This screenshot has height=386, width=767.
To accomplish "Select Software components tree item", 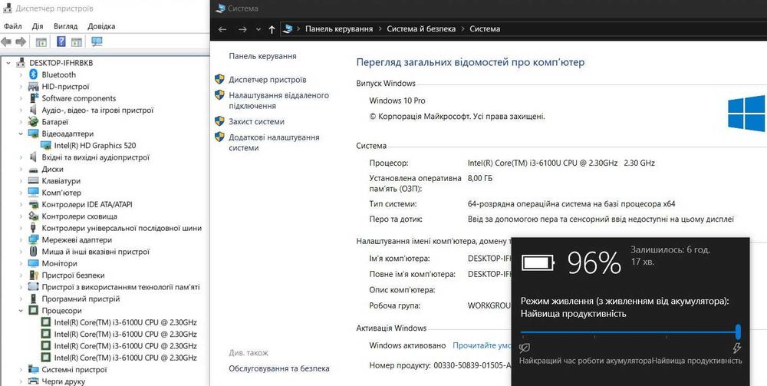I will tap(79, 98).
